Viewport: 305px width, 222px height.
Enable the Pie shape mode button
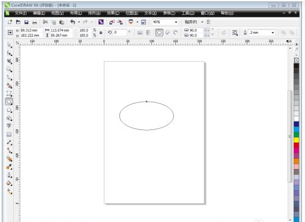168,32
